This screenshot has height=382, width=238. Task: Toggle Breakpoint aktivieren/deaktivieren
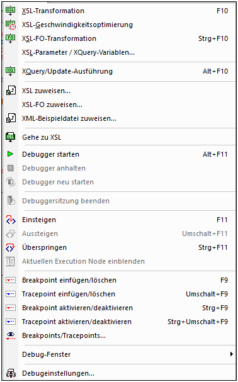120,308
